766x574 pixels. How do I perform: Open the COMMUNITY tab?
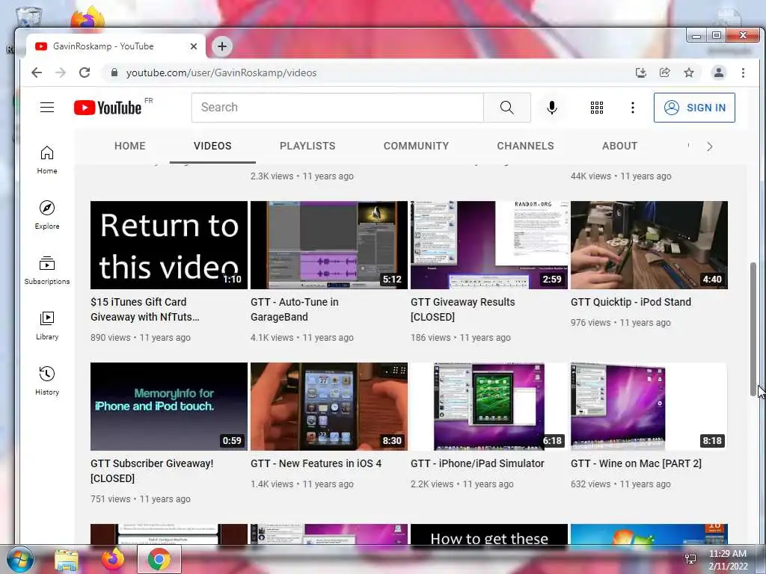pos(416,146)
